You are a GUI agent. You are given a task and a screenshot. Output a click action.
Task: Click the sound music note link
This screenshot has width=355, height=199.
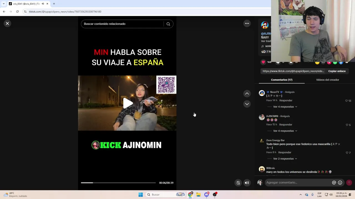tap(266, 46)
